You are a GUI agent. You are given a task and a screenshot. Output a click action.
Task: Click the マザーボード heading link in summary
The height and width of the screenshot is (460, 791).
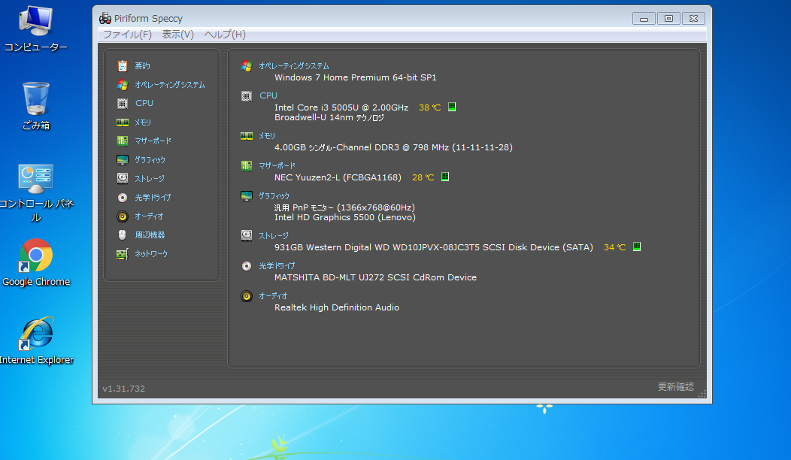point(277,165)
